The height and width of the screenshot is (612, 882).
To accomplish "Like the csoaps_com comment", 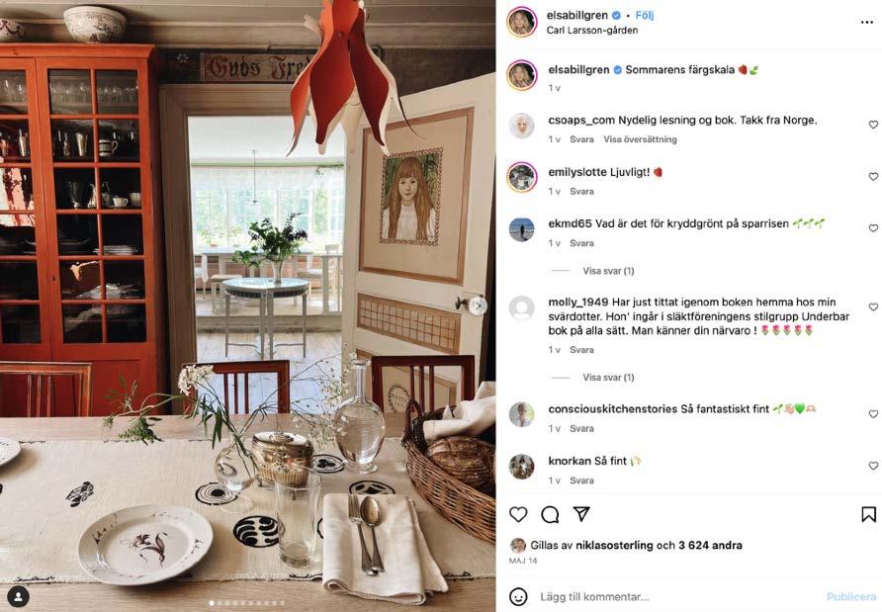I will (x=873, y=125).
